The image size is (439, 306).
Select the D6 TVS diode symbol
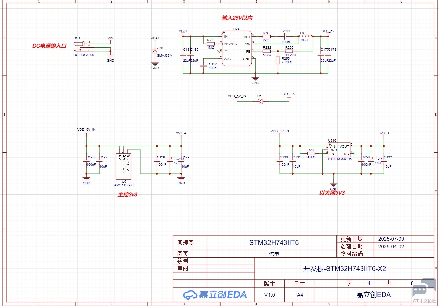[x=155, y=51]
